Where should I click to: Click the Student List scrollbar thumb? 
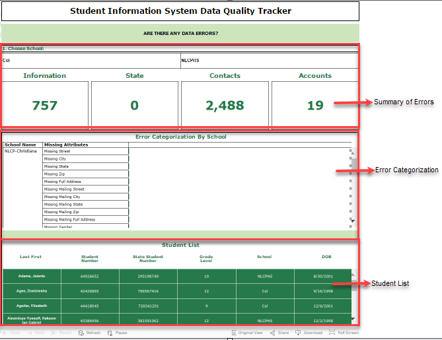click(354, 285)
